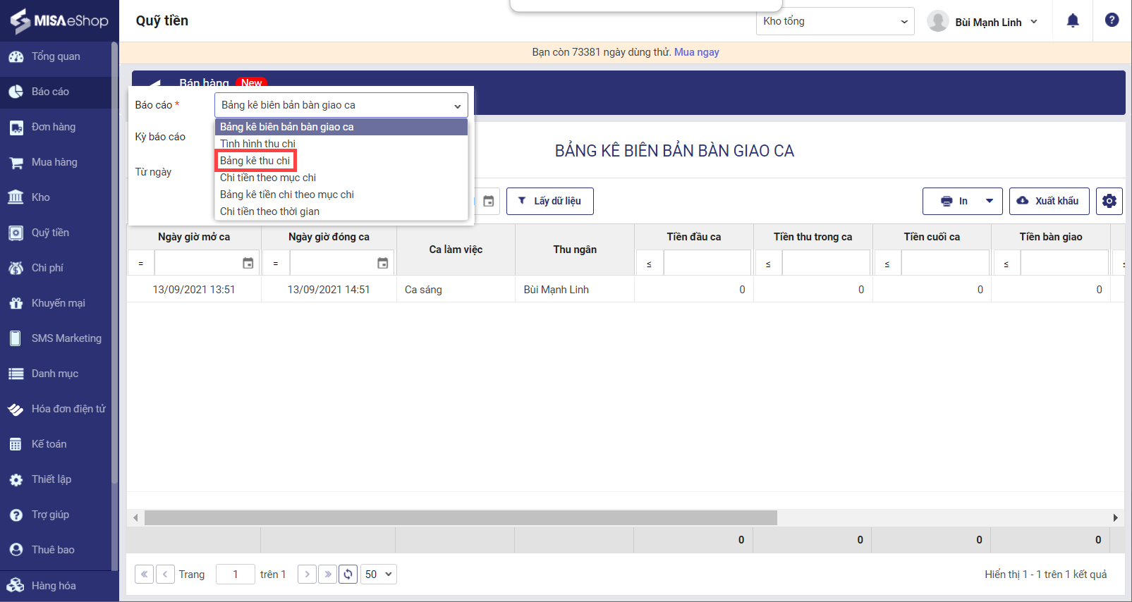Open Báo cáo in the sidebar
The height and width of the screenshot is (602, 1132).
56,92
